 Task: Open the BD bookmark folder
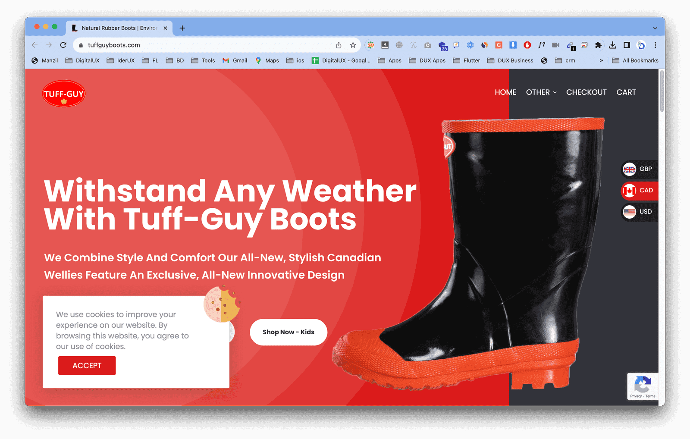[175, 60]
